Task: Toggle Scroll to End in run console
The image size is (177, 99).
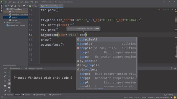Action: (x=9, y=84)
